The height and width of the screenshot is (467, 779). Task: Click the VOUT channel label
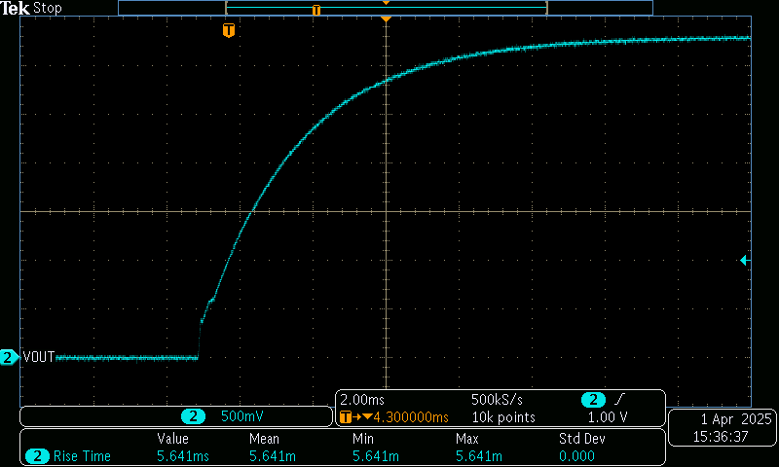pyautogui.click(x=39, y=357)
